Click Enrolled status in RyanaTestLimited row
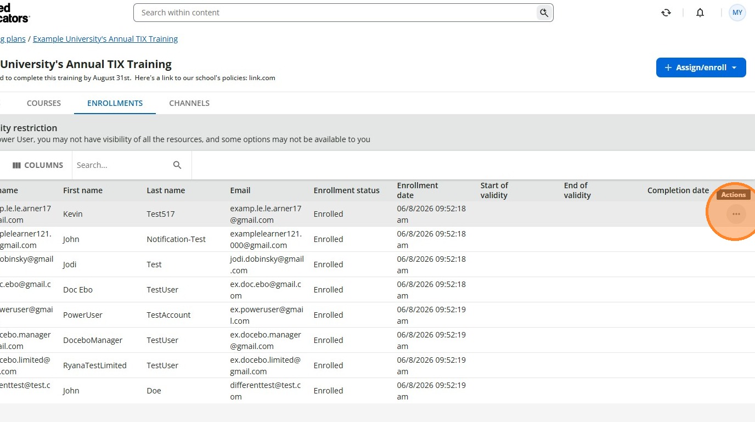755x422 pixels. click(x=328, y=365)
